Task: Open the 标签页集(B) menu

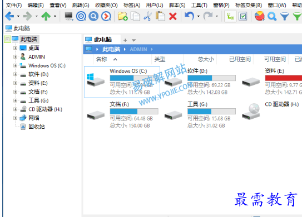Action: tap(249, 5)
